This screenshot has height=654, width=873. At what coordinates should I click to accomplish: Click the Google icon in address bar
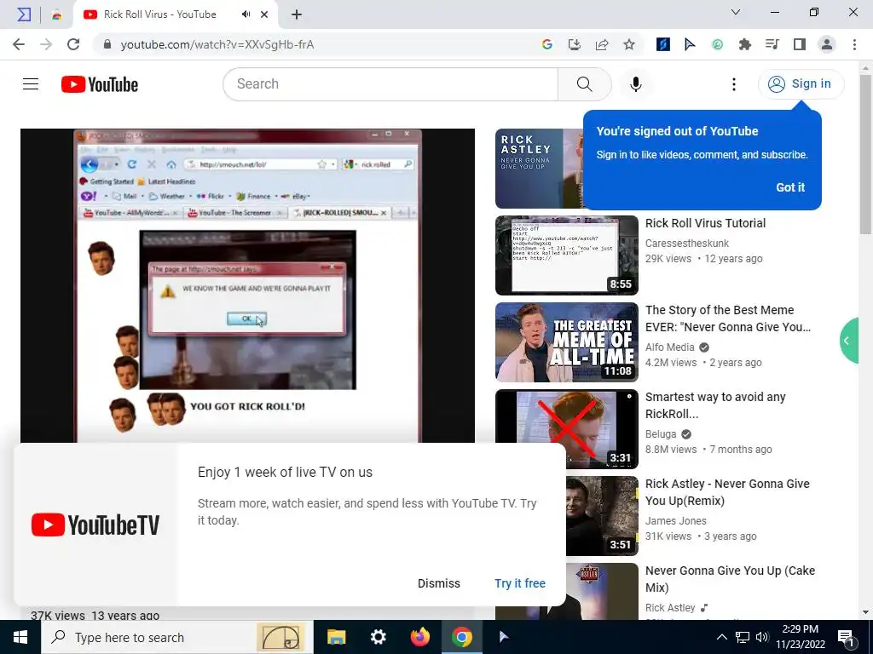click(546, 44)
